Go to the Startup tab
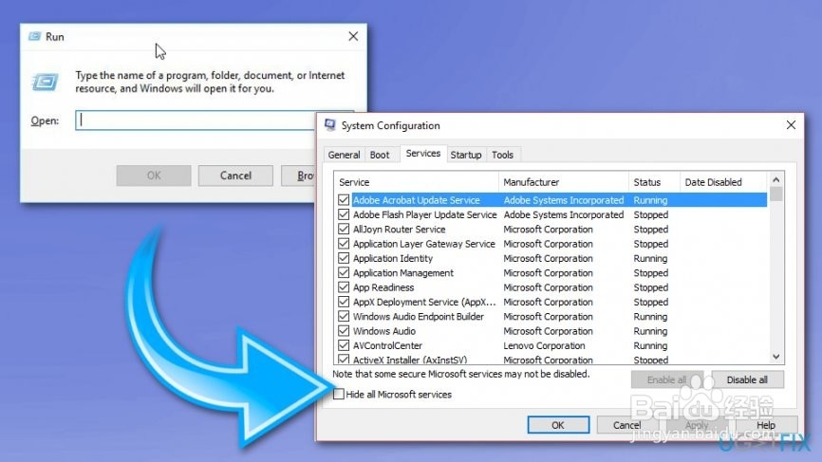 [x=465, y=155]
